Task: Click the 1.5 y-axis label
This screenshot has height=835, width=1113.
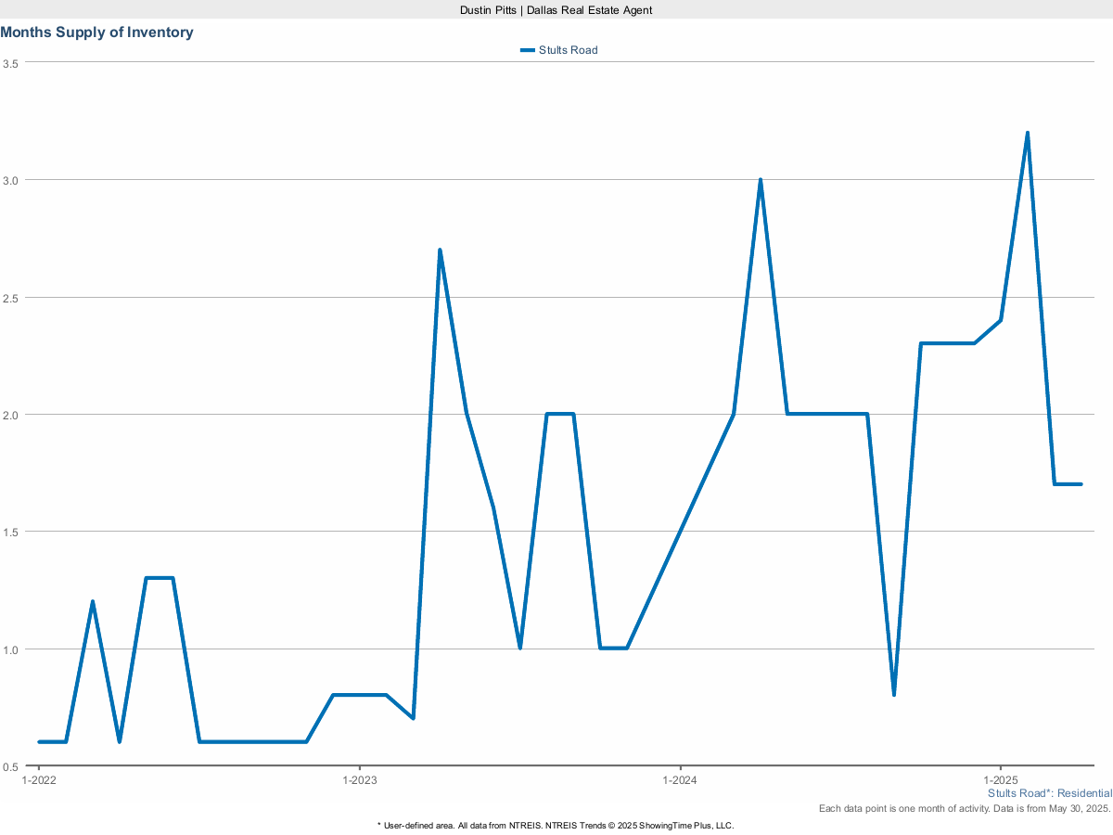Action: pyautogui.click(x=11, y=532)
